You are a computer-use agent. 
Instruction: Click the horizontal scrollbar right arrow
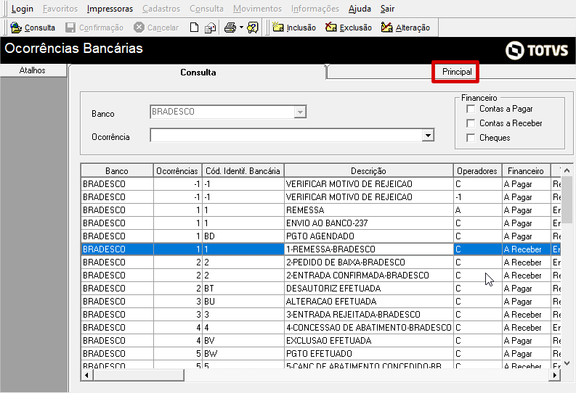554,375
